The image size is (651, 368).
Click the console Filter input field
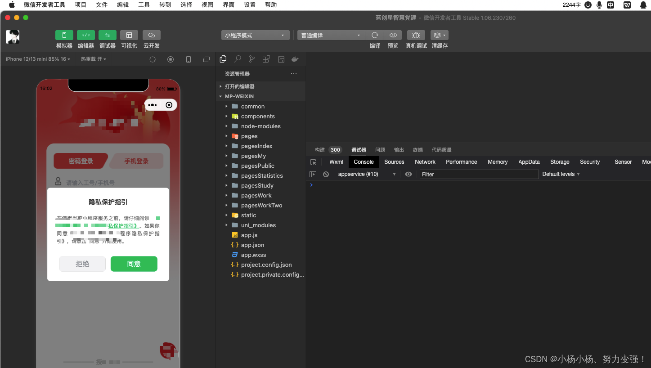pos(479,174)
